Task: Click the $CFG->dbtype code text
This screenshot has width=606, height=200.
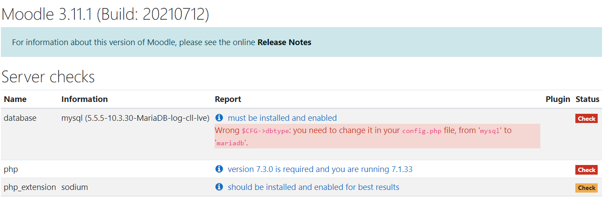Action: 265,131
